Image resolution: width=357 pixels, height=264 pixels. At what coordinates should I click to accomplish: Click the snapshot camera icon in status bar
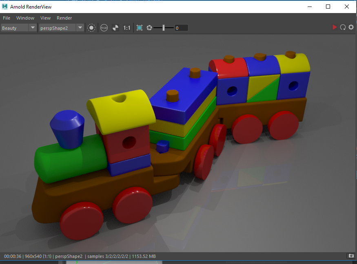coord(350,256)
